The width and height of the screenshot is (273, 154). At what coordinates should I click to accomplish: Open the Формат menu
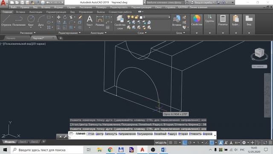(x=59, y=7)
